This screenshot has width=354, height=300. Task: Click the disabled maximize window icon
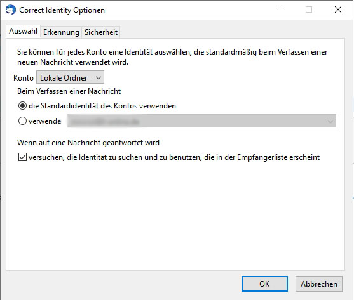click(x=309, y=10)
